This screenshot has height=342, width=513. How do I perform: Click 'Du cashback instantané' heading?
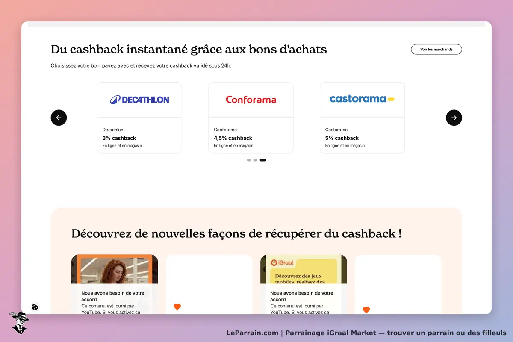tap(189, 49)
